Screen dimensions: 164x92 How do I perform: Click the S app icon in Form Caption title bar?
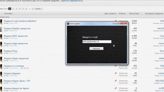(68, 24)
